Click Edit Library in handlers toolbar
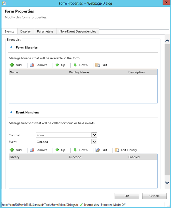Viewport: 171px width, 208px height. pyautogui.click(x=126, y=150)
